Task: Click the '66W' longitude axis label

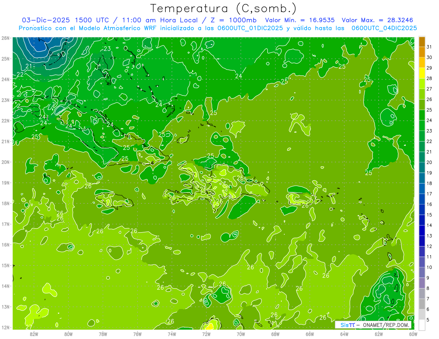Action: (x=309, y=334)
